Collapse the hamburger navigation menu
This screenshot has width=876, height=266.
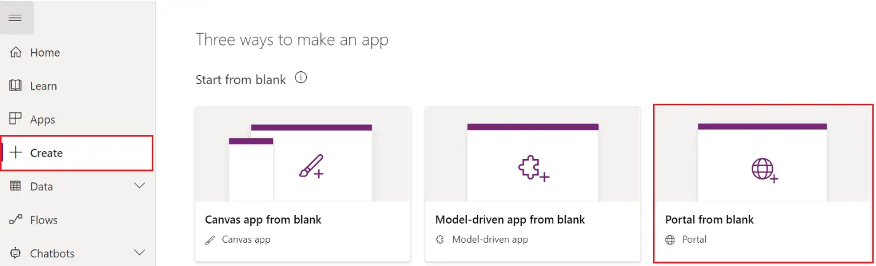(x=16, y=18)
